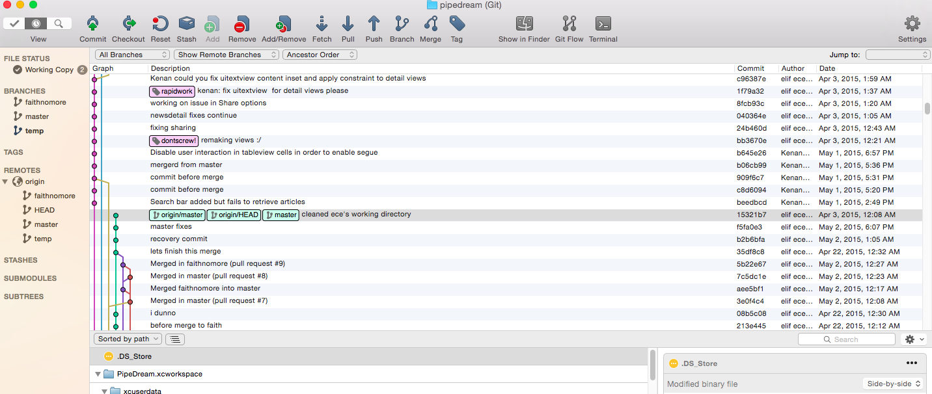
Task: Toggle the log history clock view
Action: (36, 24)
